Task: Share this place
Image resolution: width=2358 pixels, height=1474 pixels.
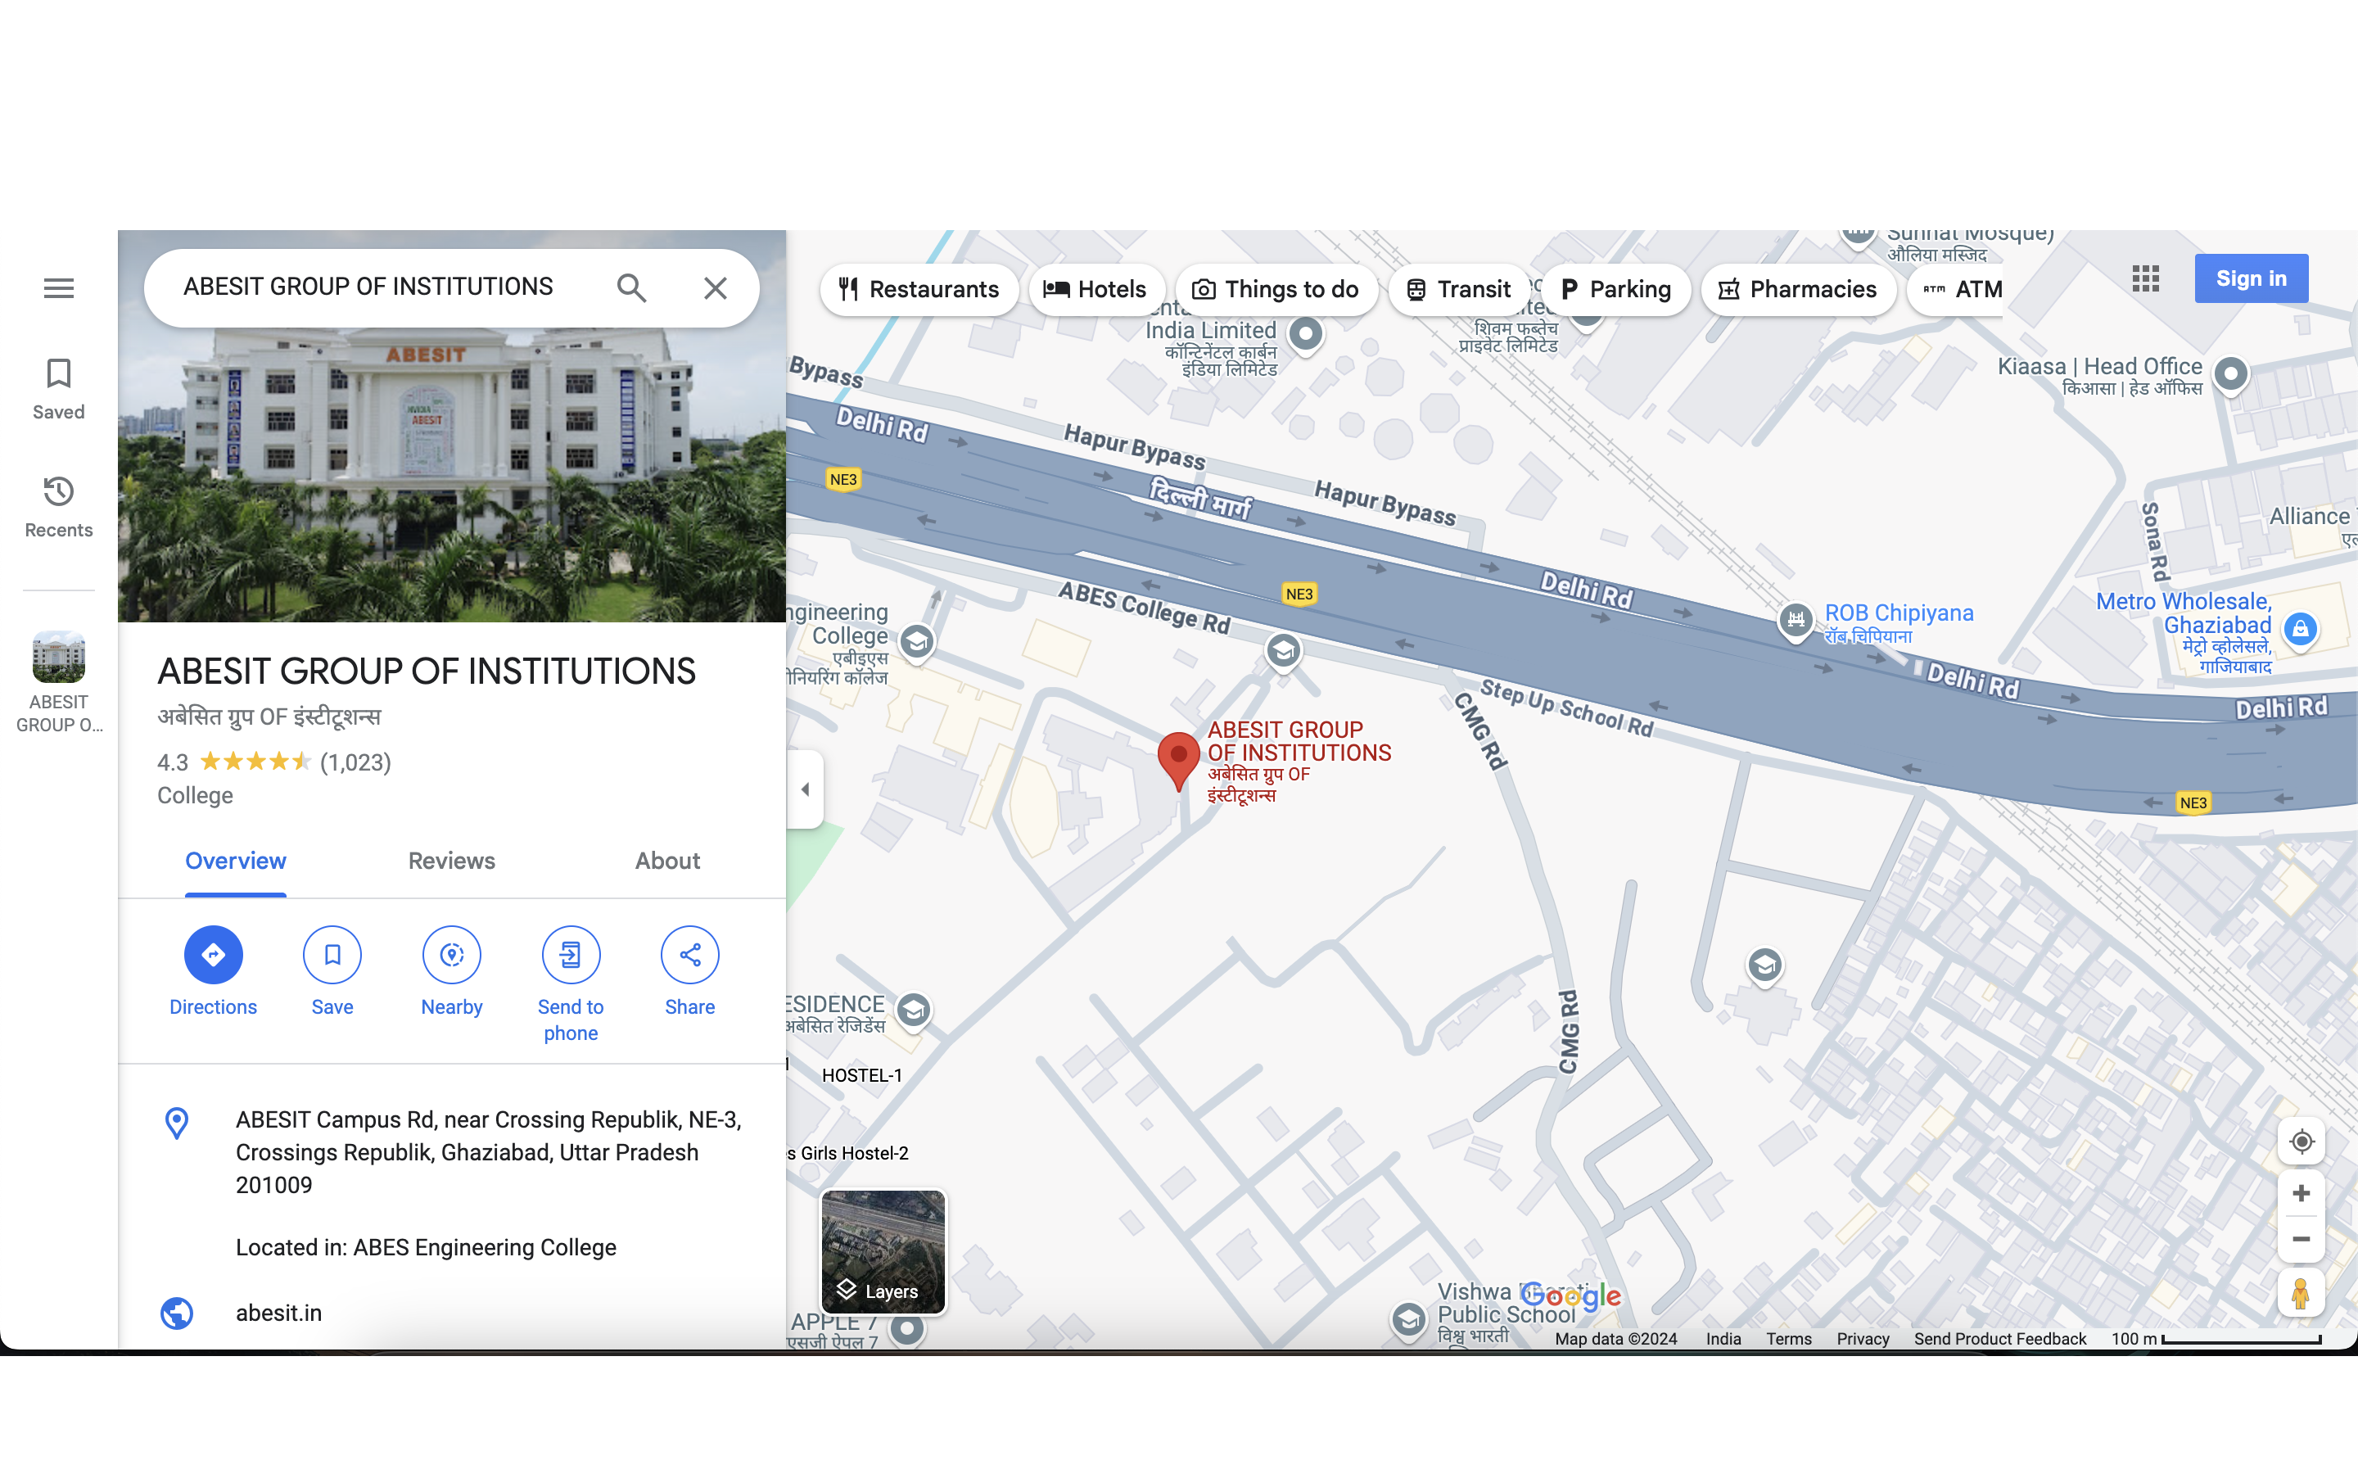Action: pos(690,954)
